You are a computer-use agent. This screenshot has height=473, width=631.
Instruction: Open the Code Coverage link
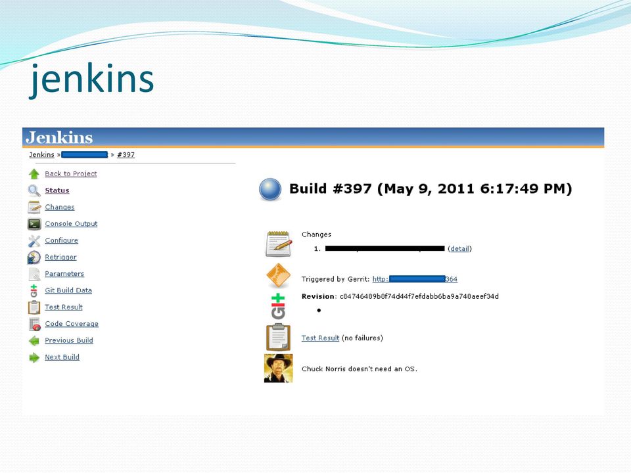(x=72, y=324)
